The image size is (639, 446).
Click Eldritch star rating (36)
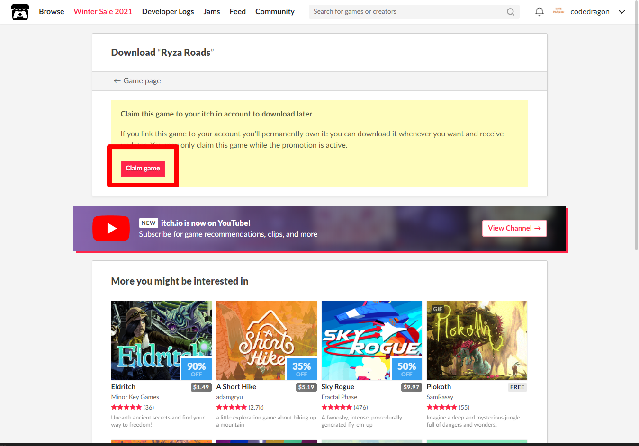click(x=133, y=407)
